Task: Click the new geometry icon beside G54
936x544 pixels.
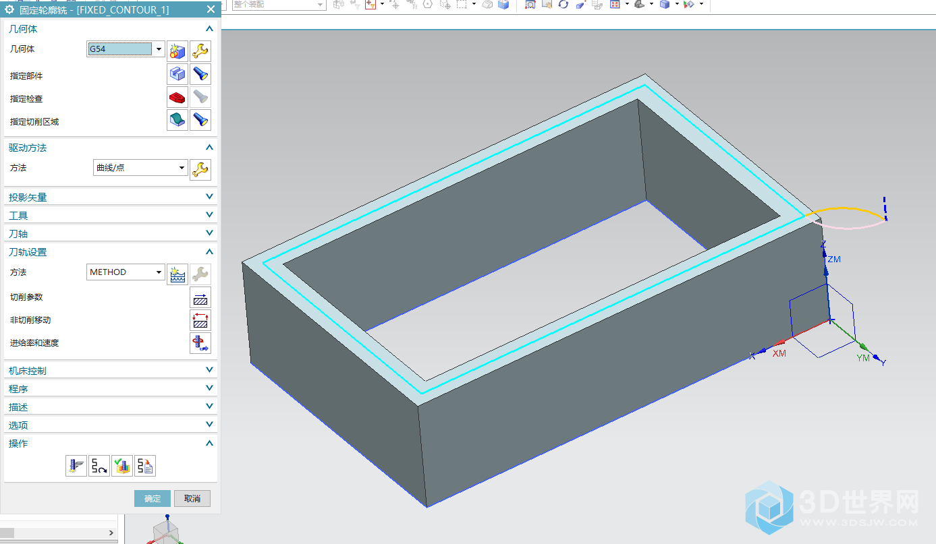Action: tap(177, 51)
